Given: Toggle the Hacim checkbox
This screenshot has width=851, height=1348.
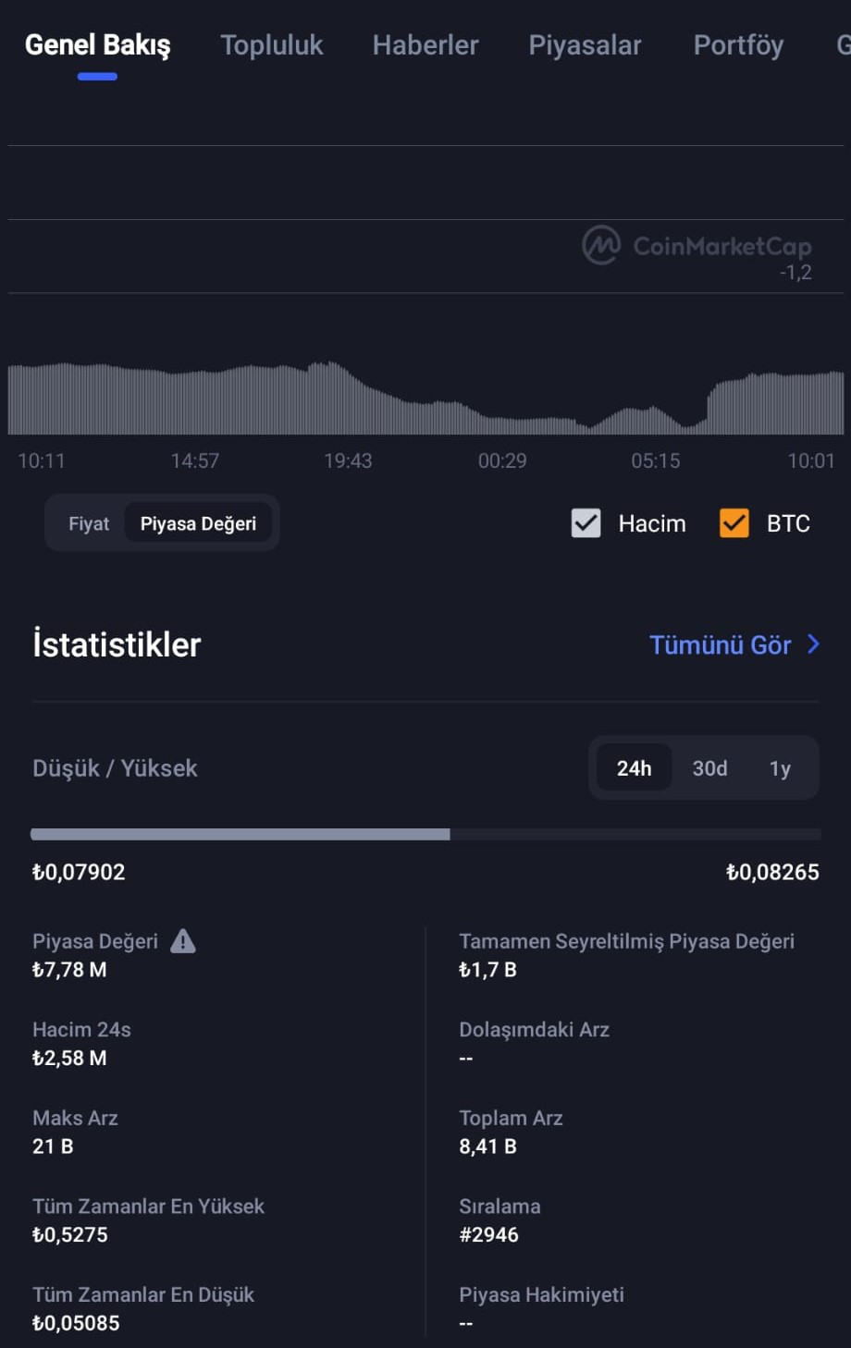Looking at the screenshot, I should pos(586,523).
